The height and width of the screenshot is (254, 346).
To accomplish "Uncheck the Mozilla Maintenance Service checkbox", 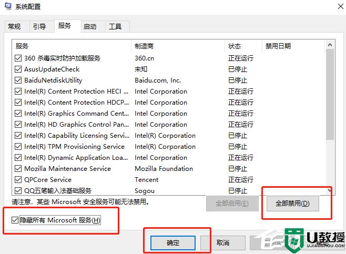I will click(18, 169).
